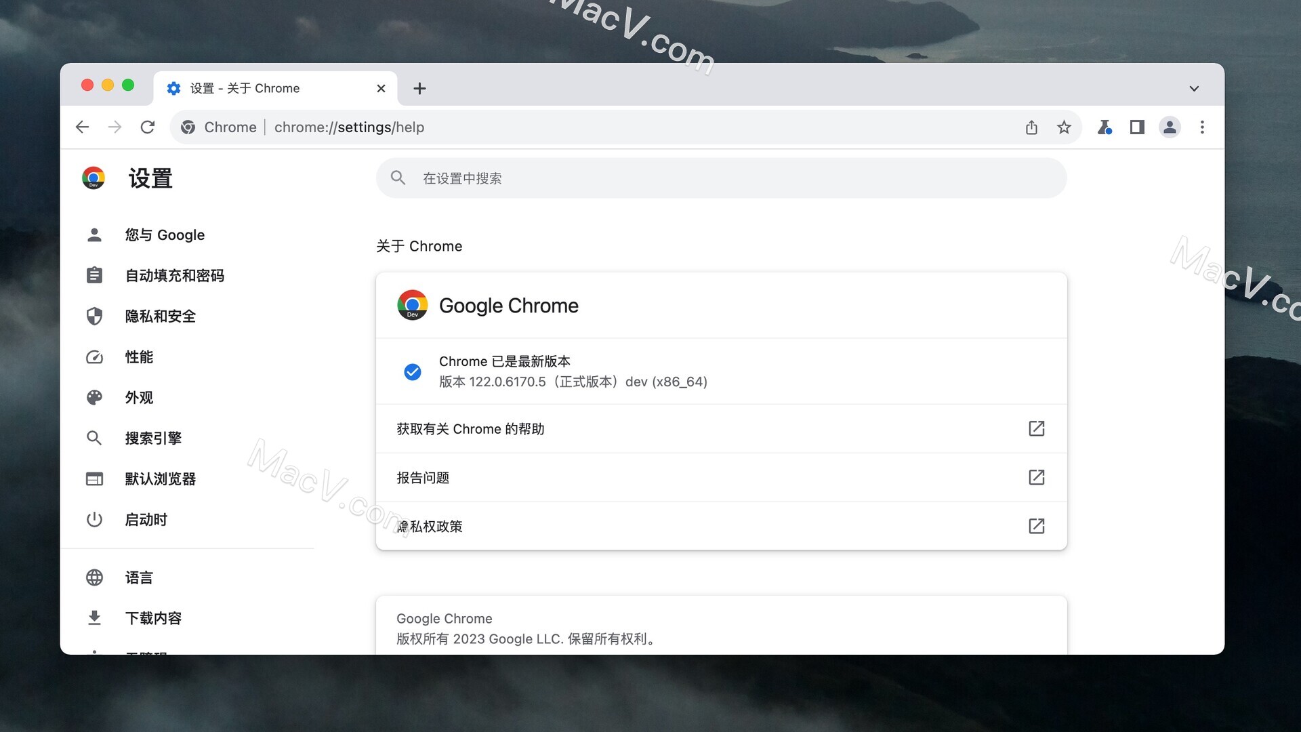Open 下载内容 settings section
The width and height of the screenshot is (1301, 732).
[153, 618]
